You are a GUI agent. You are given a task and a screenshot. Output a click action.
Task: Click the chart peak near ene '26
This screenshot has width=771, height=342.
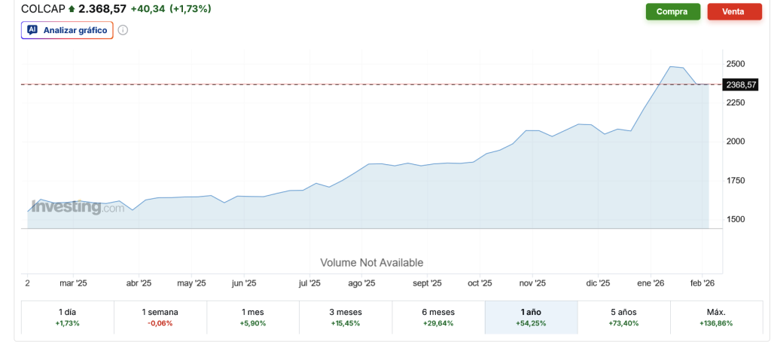(x=671, y=66)
